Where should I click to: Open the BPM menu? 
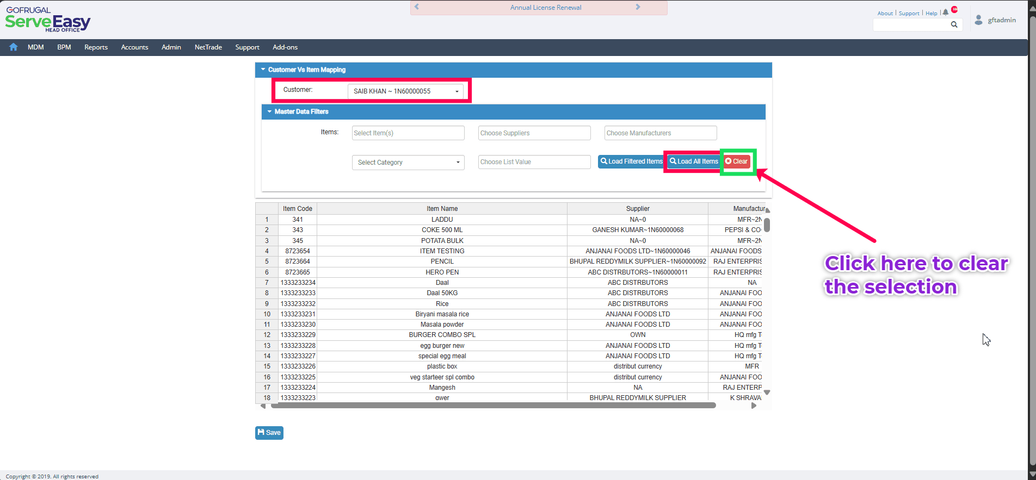[x=64, y=47]
